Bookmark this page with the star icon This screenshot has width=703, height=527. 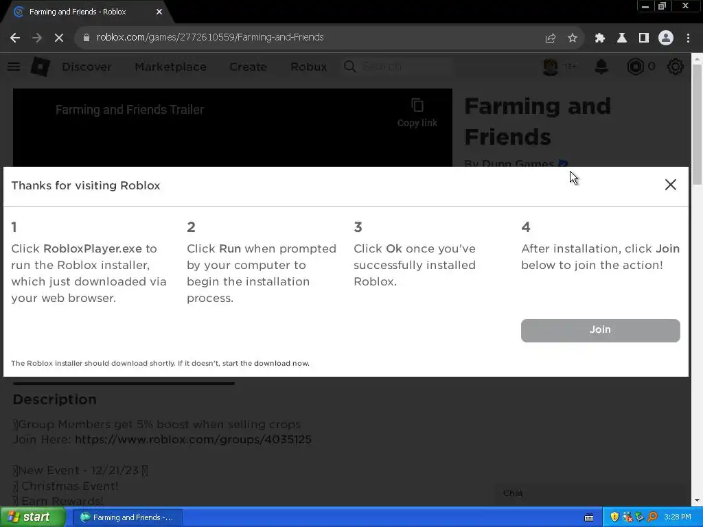pyautogui.click(x=573, y=38)
